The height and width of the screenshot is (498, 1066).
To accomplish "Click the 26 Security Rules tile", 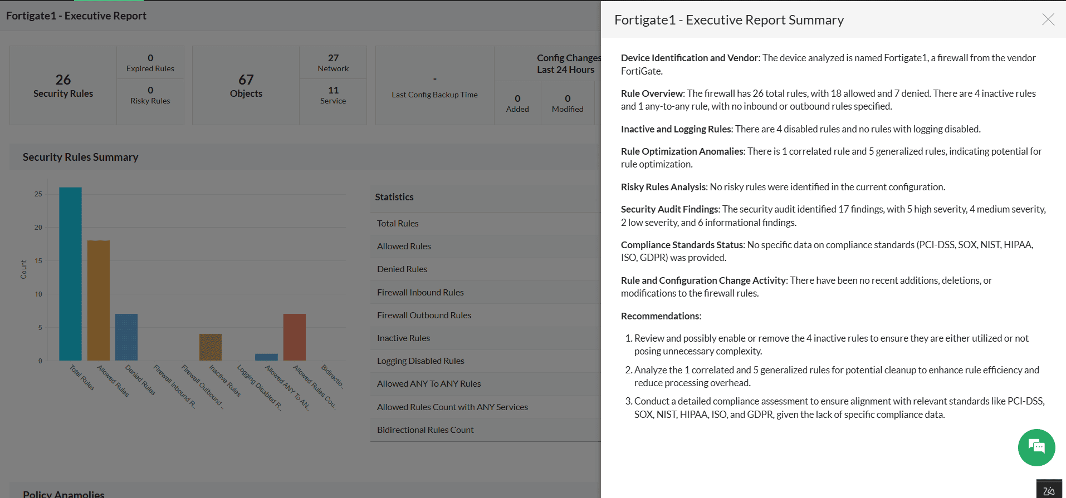I will pos(63,86).
